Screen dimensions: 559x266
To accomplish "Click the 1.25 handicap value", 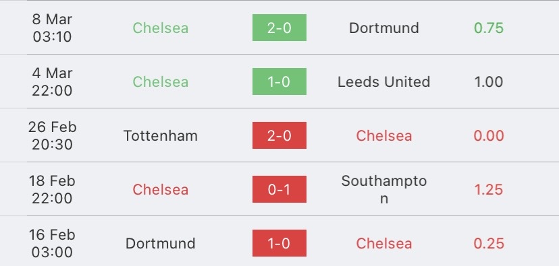I will (x=489, y=189).
